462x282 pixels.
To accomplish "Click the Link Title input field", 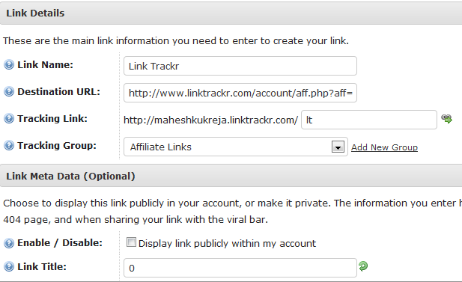I will tap(240, 268).
